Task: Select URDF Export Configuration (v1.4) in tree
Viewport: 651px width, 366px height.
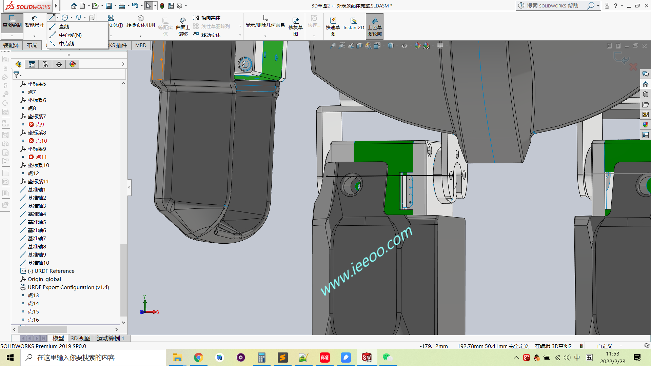Action: 68,287
